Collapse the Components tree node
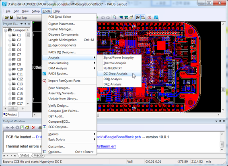Image resolution: width=228 pixels, height=166 pixels. (6, 30)
